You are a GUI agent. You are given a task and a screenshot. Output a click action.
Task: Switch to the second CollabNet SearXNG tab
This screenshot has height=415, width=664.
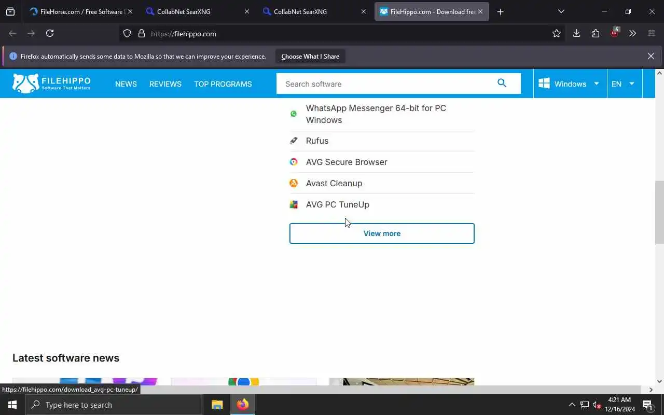coord(314,11)
